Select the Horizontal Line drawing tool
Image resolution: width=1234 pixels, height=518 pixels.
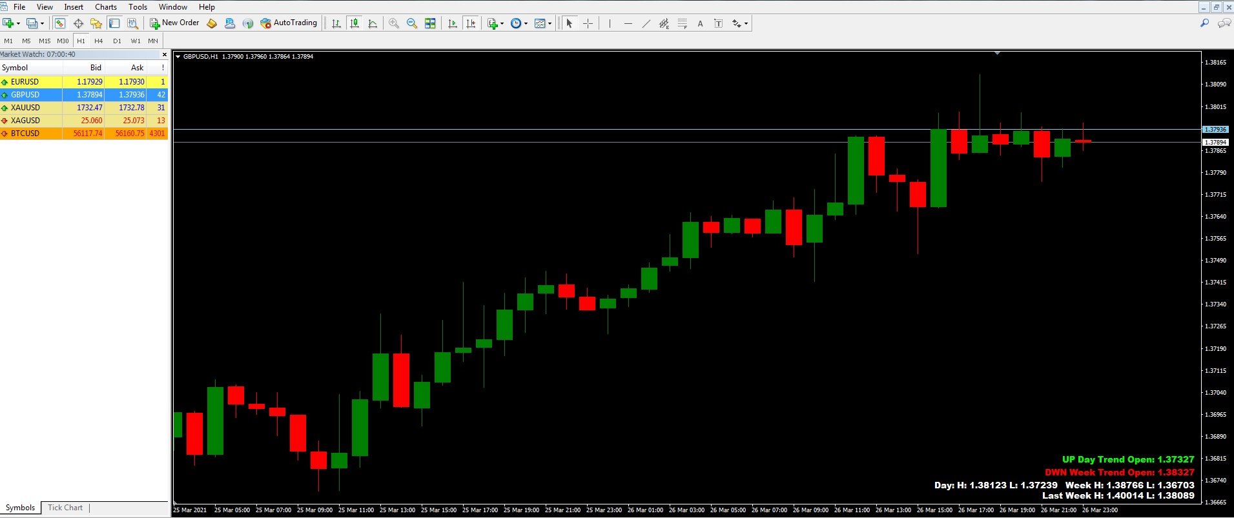(x=628, y=23)
